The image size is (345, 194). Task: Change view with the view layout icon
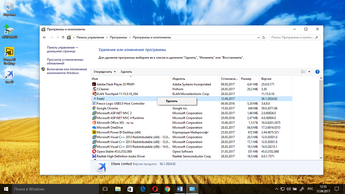click(x=303, y=72)
